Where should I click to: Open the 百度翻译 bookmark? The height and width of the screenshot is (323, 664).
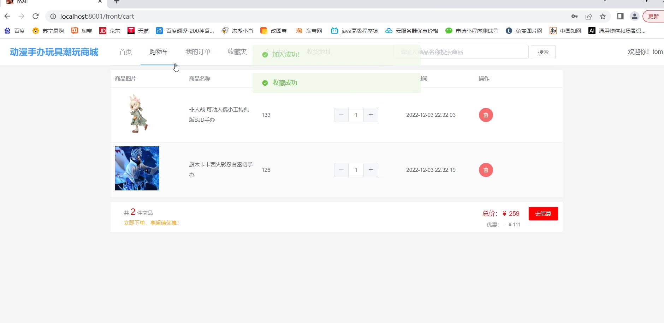click(185, 31)
